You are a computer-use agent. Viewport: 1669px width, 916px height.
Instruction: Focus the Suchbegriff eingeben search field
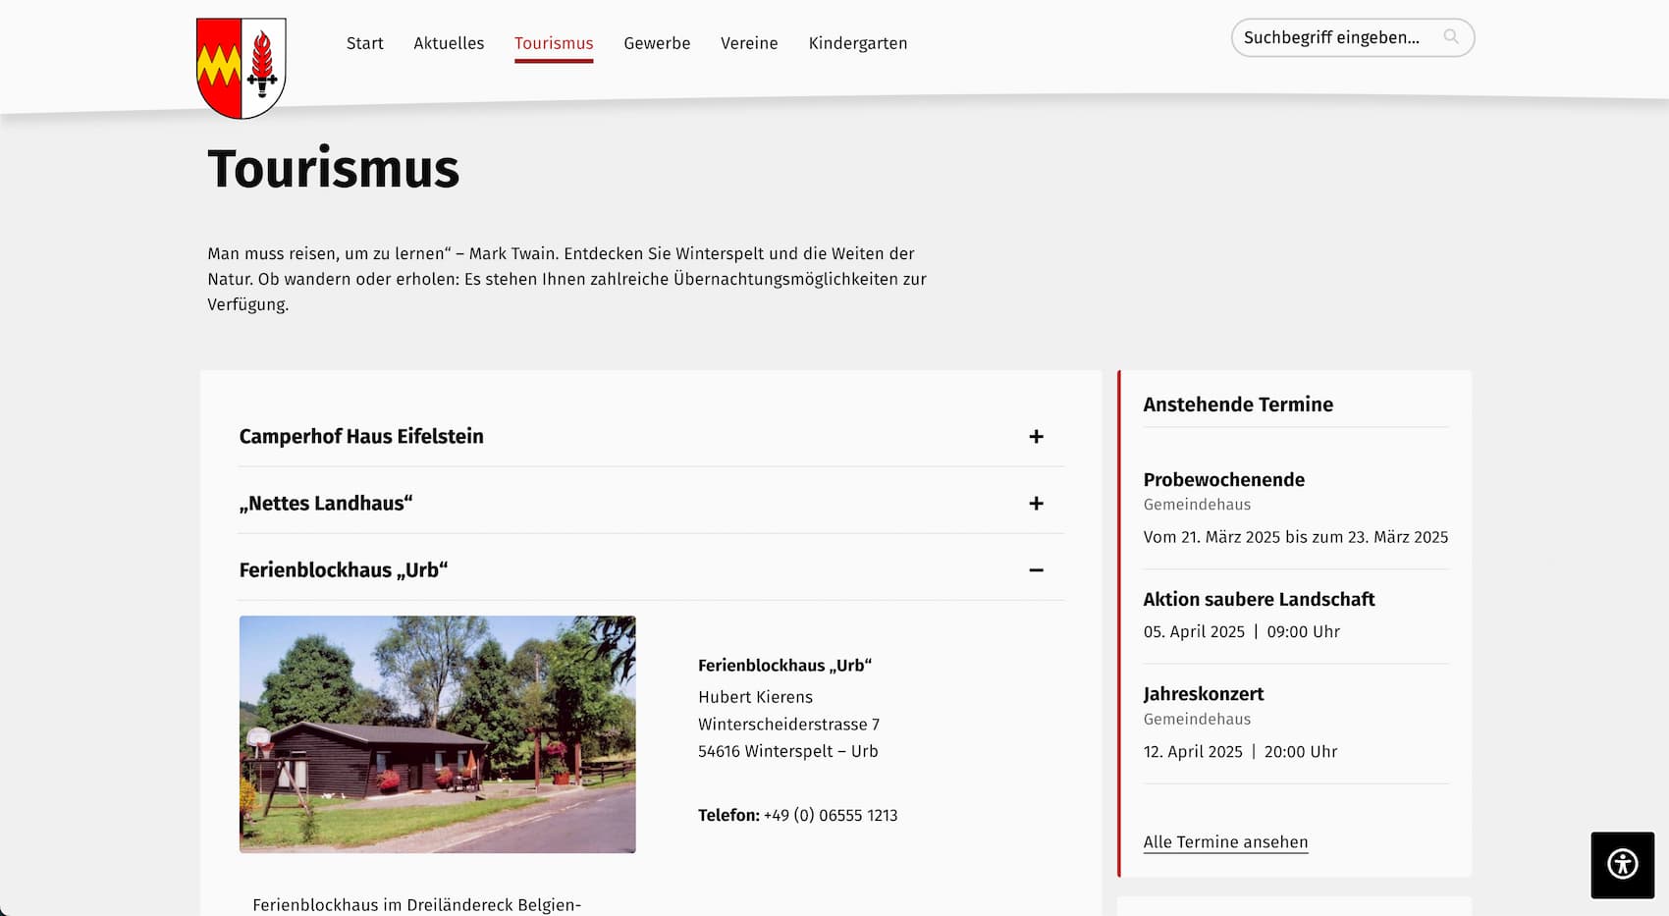[1353, 37]
